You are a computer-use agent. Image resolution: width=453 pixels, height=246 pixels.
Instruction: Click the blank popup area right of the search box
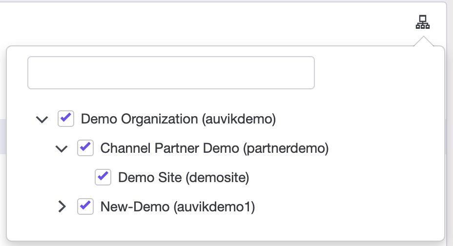click(378, 73)
